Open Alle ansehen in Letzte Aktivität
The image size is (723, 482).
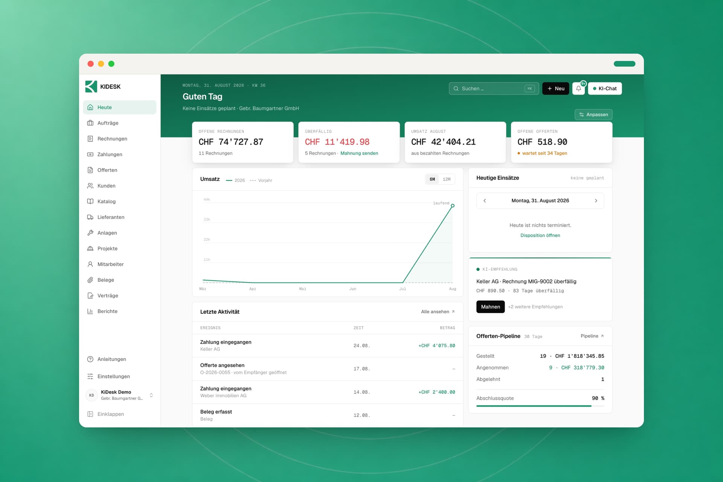pyautogui.click(x=438, y=312)
